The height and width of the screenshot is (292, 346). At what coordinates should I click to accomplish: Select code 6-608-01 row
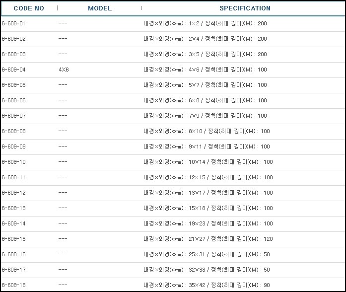pyautogui.click(x=173, y=24)
